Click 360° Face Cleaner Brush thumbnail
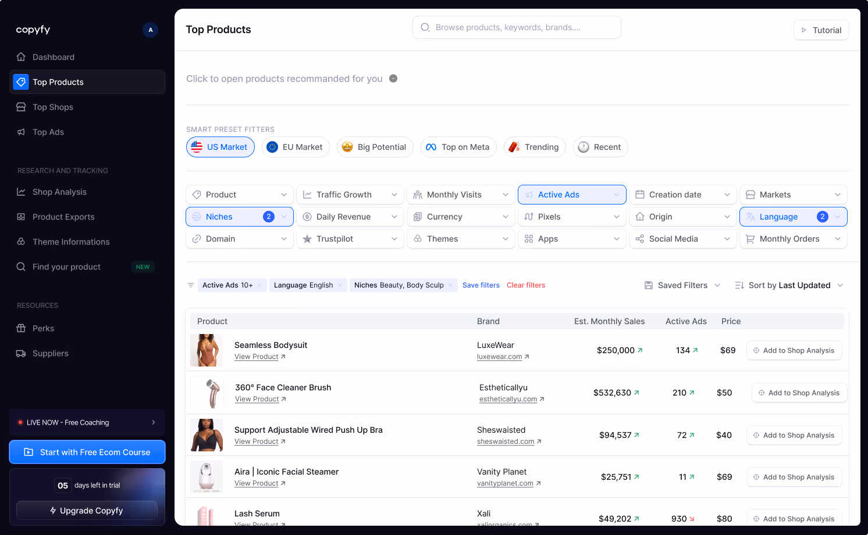The height and width of the screenshot is (535, 868). tap(207, 393)
